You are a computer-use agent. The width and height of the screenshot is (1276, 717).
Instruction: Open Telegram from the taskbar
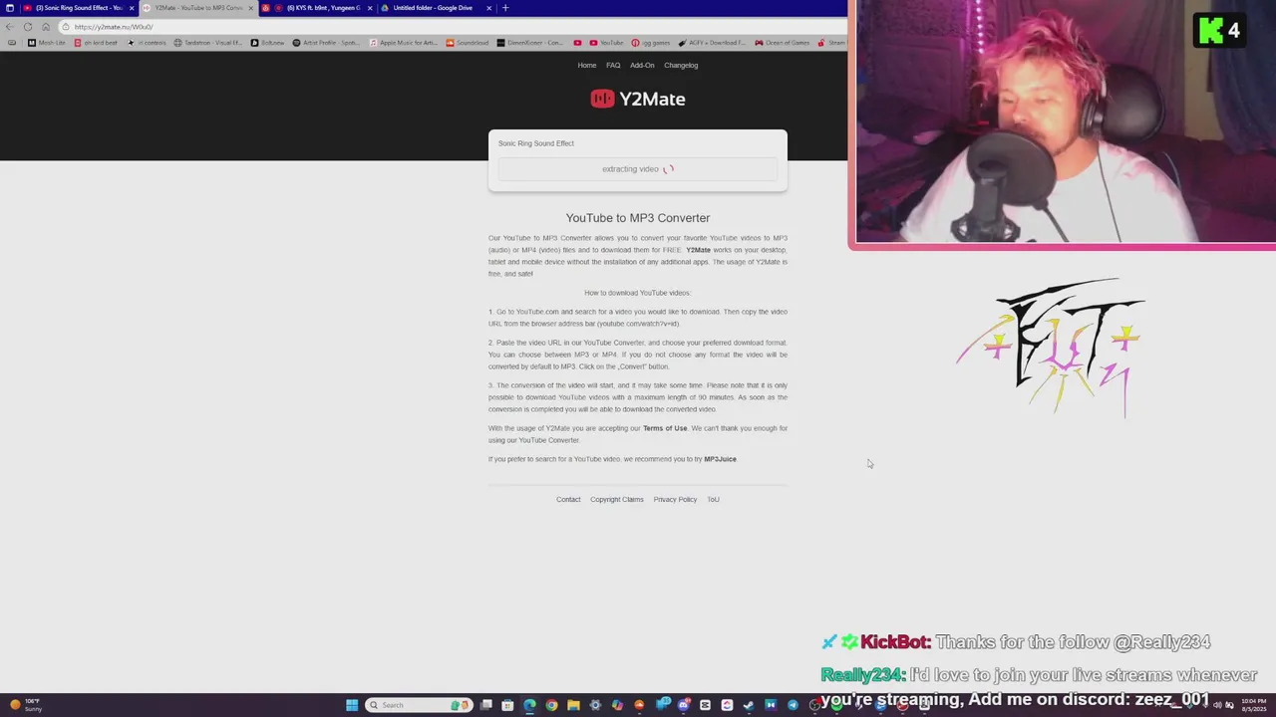click(793, 705)
